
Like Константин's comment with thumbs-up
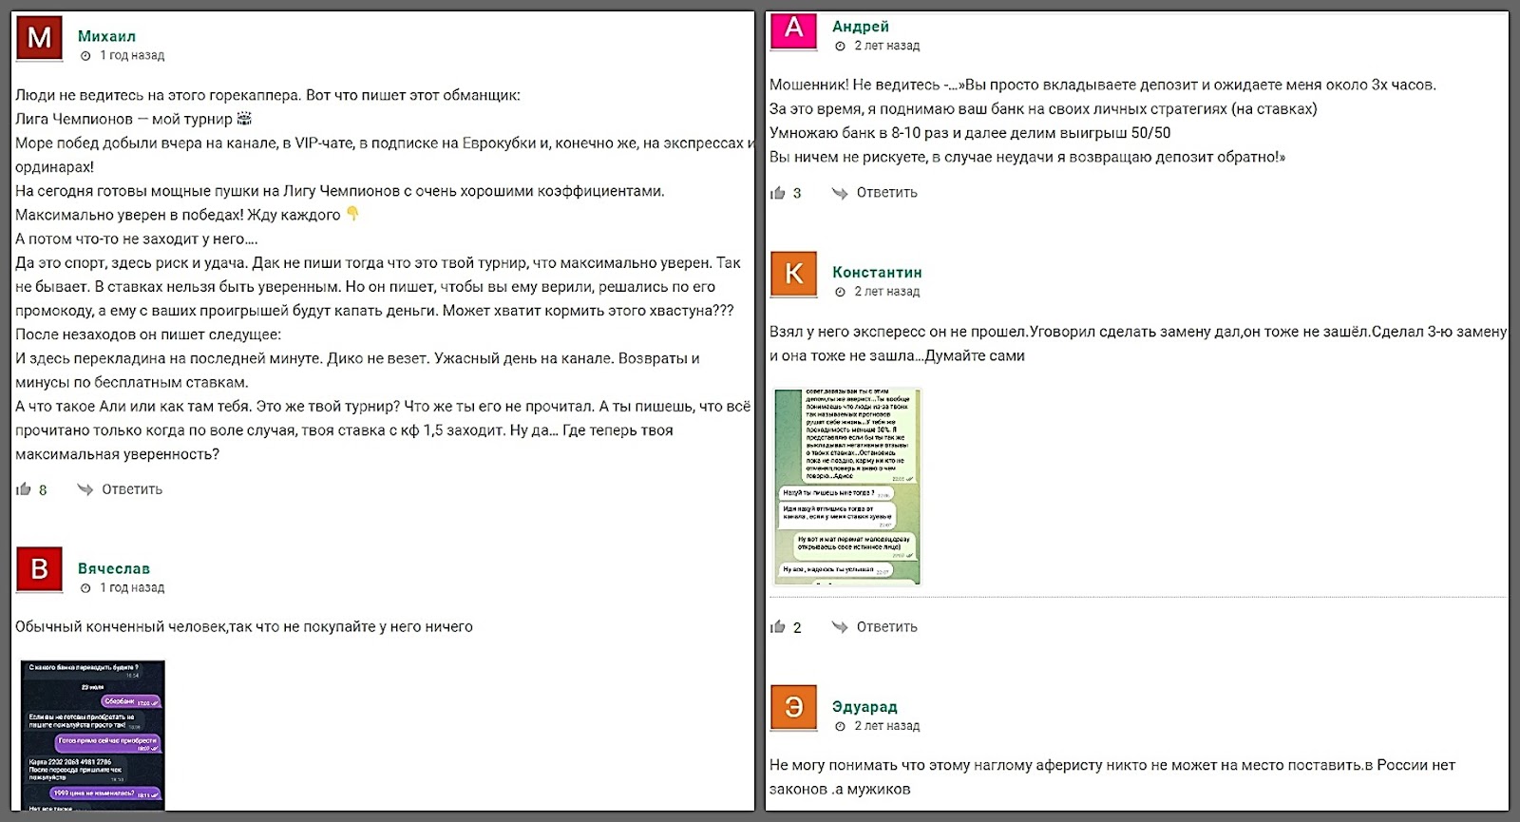pyautogui.click(x=778, y=627)
